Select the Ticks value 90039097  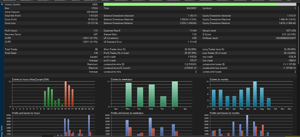[x=192, y=8]
